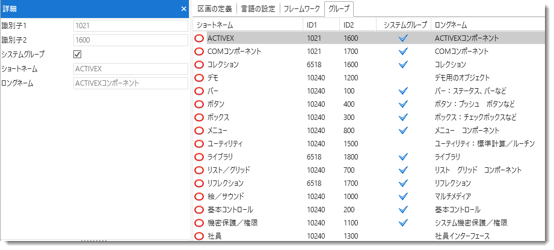Click the red circle beside デモ
The width and height of the screenshot is (554, 250).
pyautogui.click(x=199, y=77)
